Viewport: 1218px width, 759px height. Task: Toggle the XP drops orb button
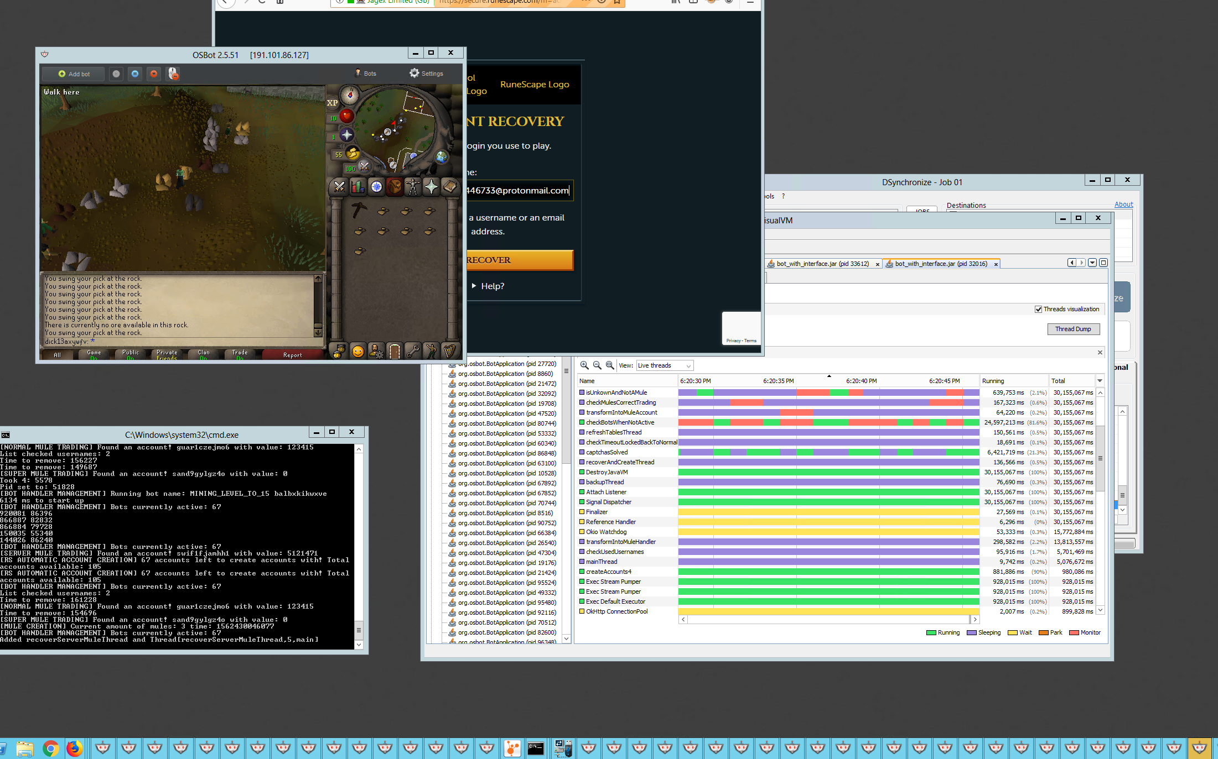click(332, 103)
